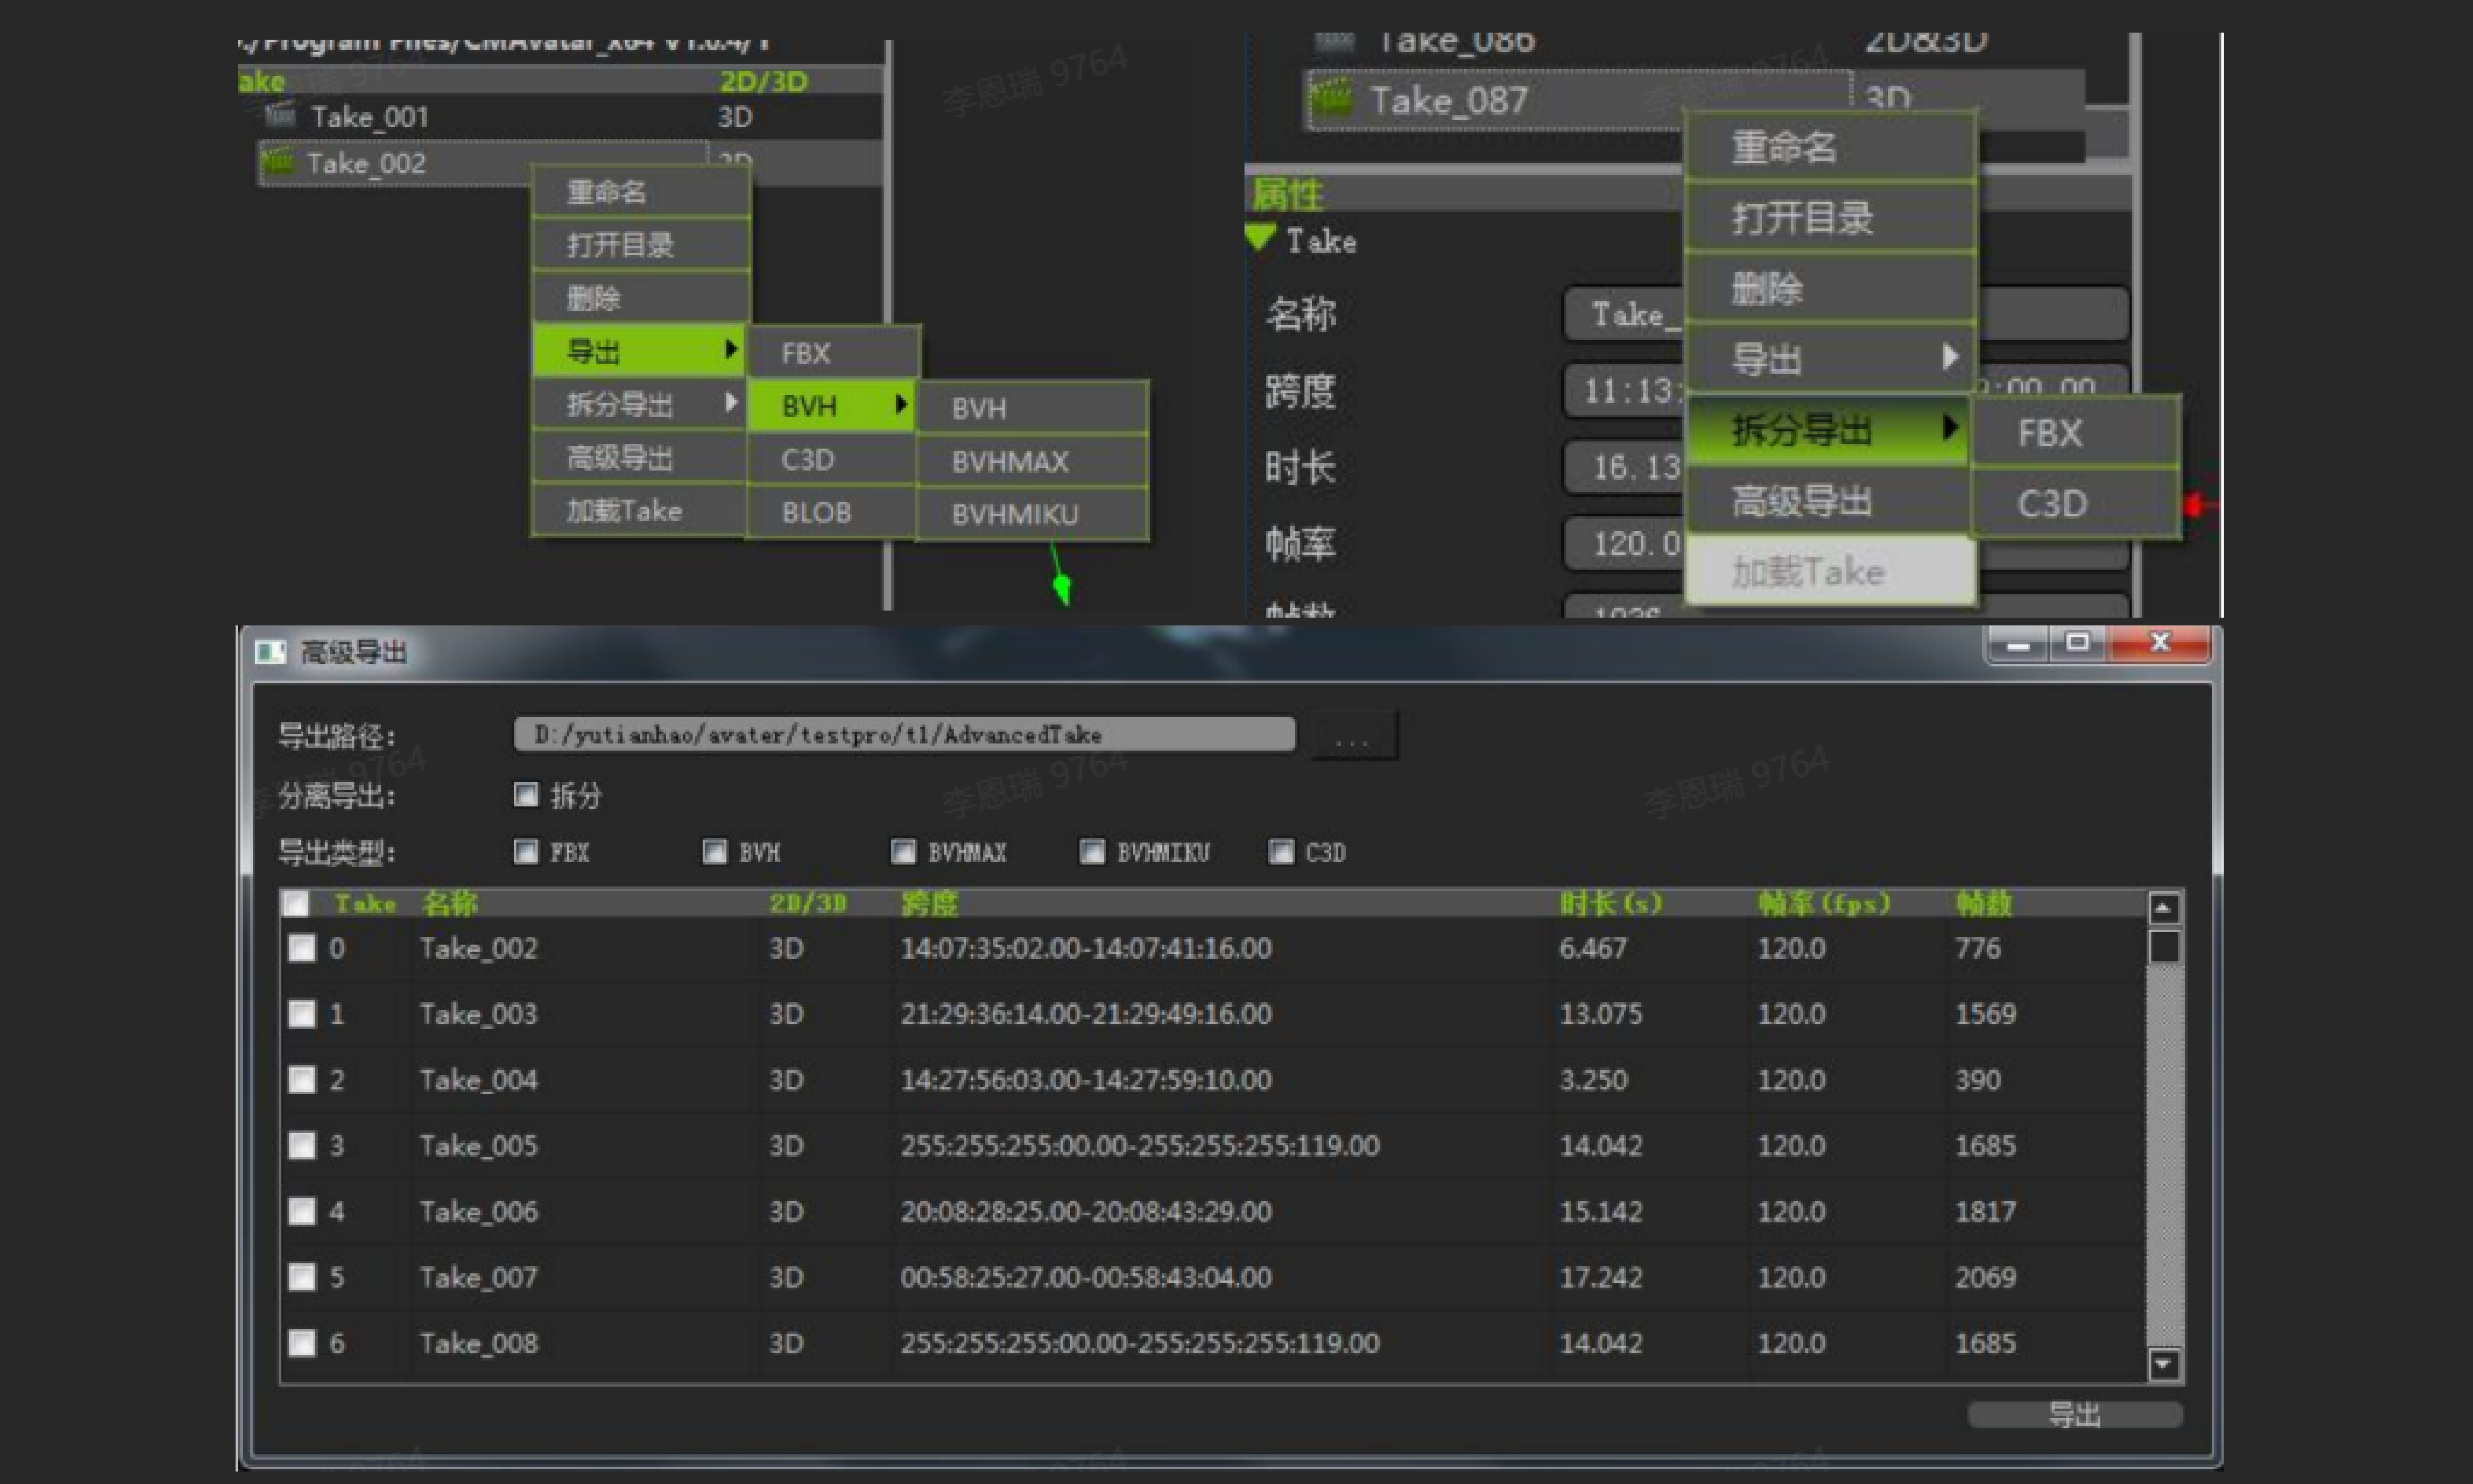This screenshot has width=2473, height=1484.
Task: Enable the 拆分 split export checkbox
Action: pos(525,795)
